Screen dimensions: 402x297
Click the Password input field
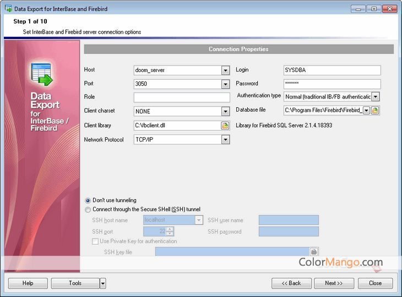coord(332,84)
